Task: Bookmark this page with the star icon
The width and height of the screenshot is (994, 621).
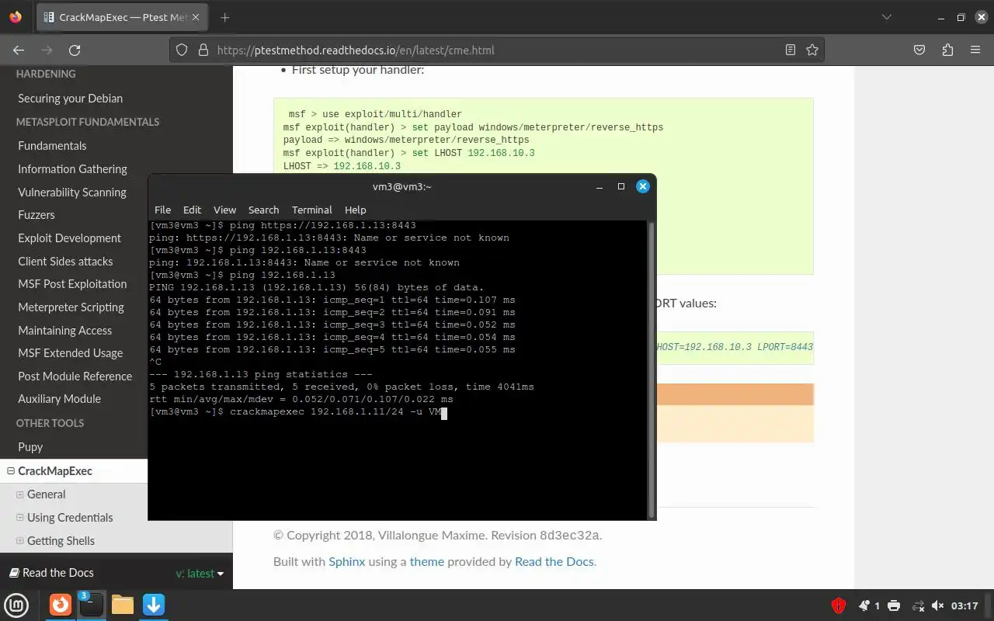Action: (x=812, y=50)
